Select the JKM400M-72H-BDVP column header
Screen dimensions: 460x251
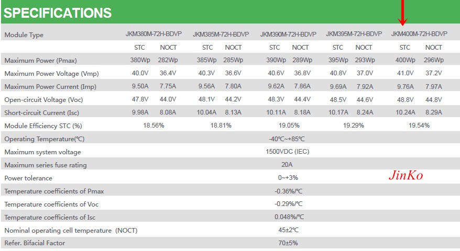[x=419, y=34]
